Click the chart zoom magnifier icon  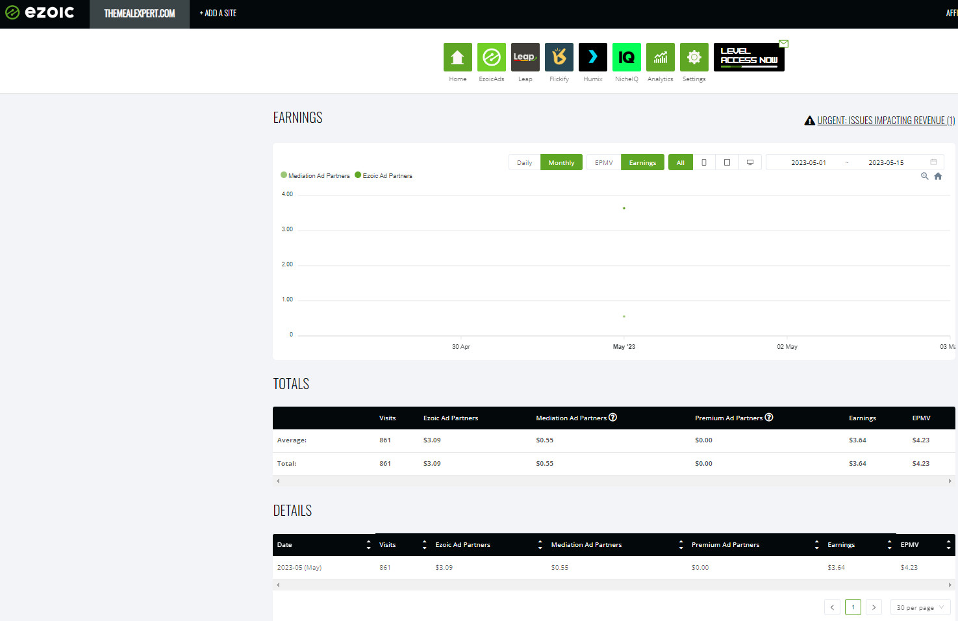[x=924, y=176]
